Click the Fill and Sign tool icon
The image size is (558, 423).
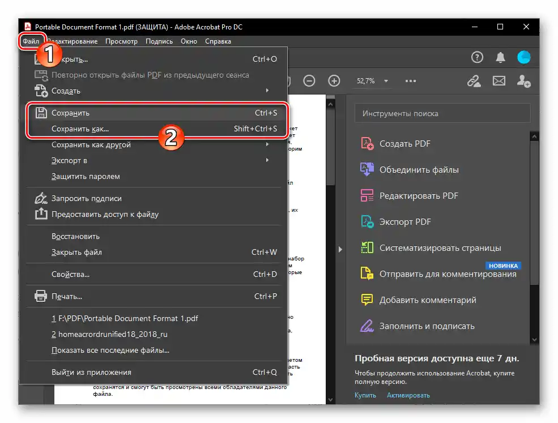[367, 326]
